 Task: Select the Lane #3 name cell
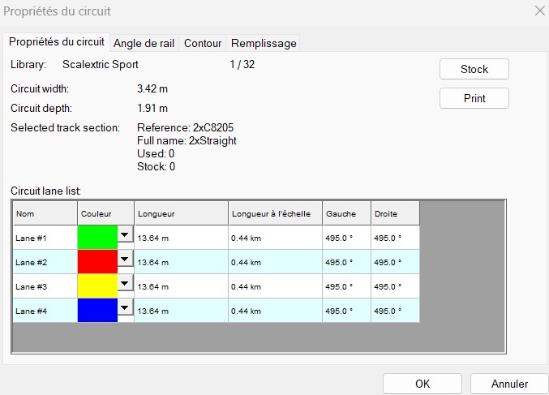[x=45, y=286]
